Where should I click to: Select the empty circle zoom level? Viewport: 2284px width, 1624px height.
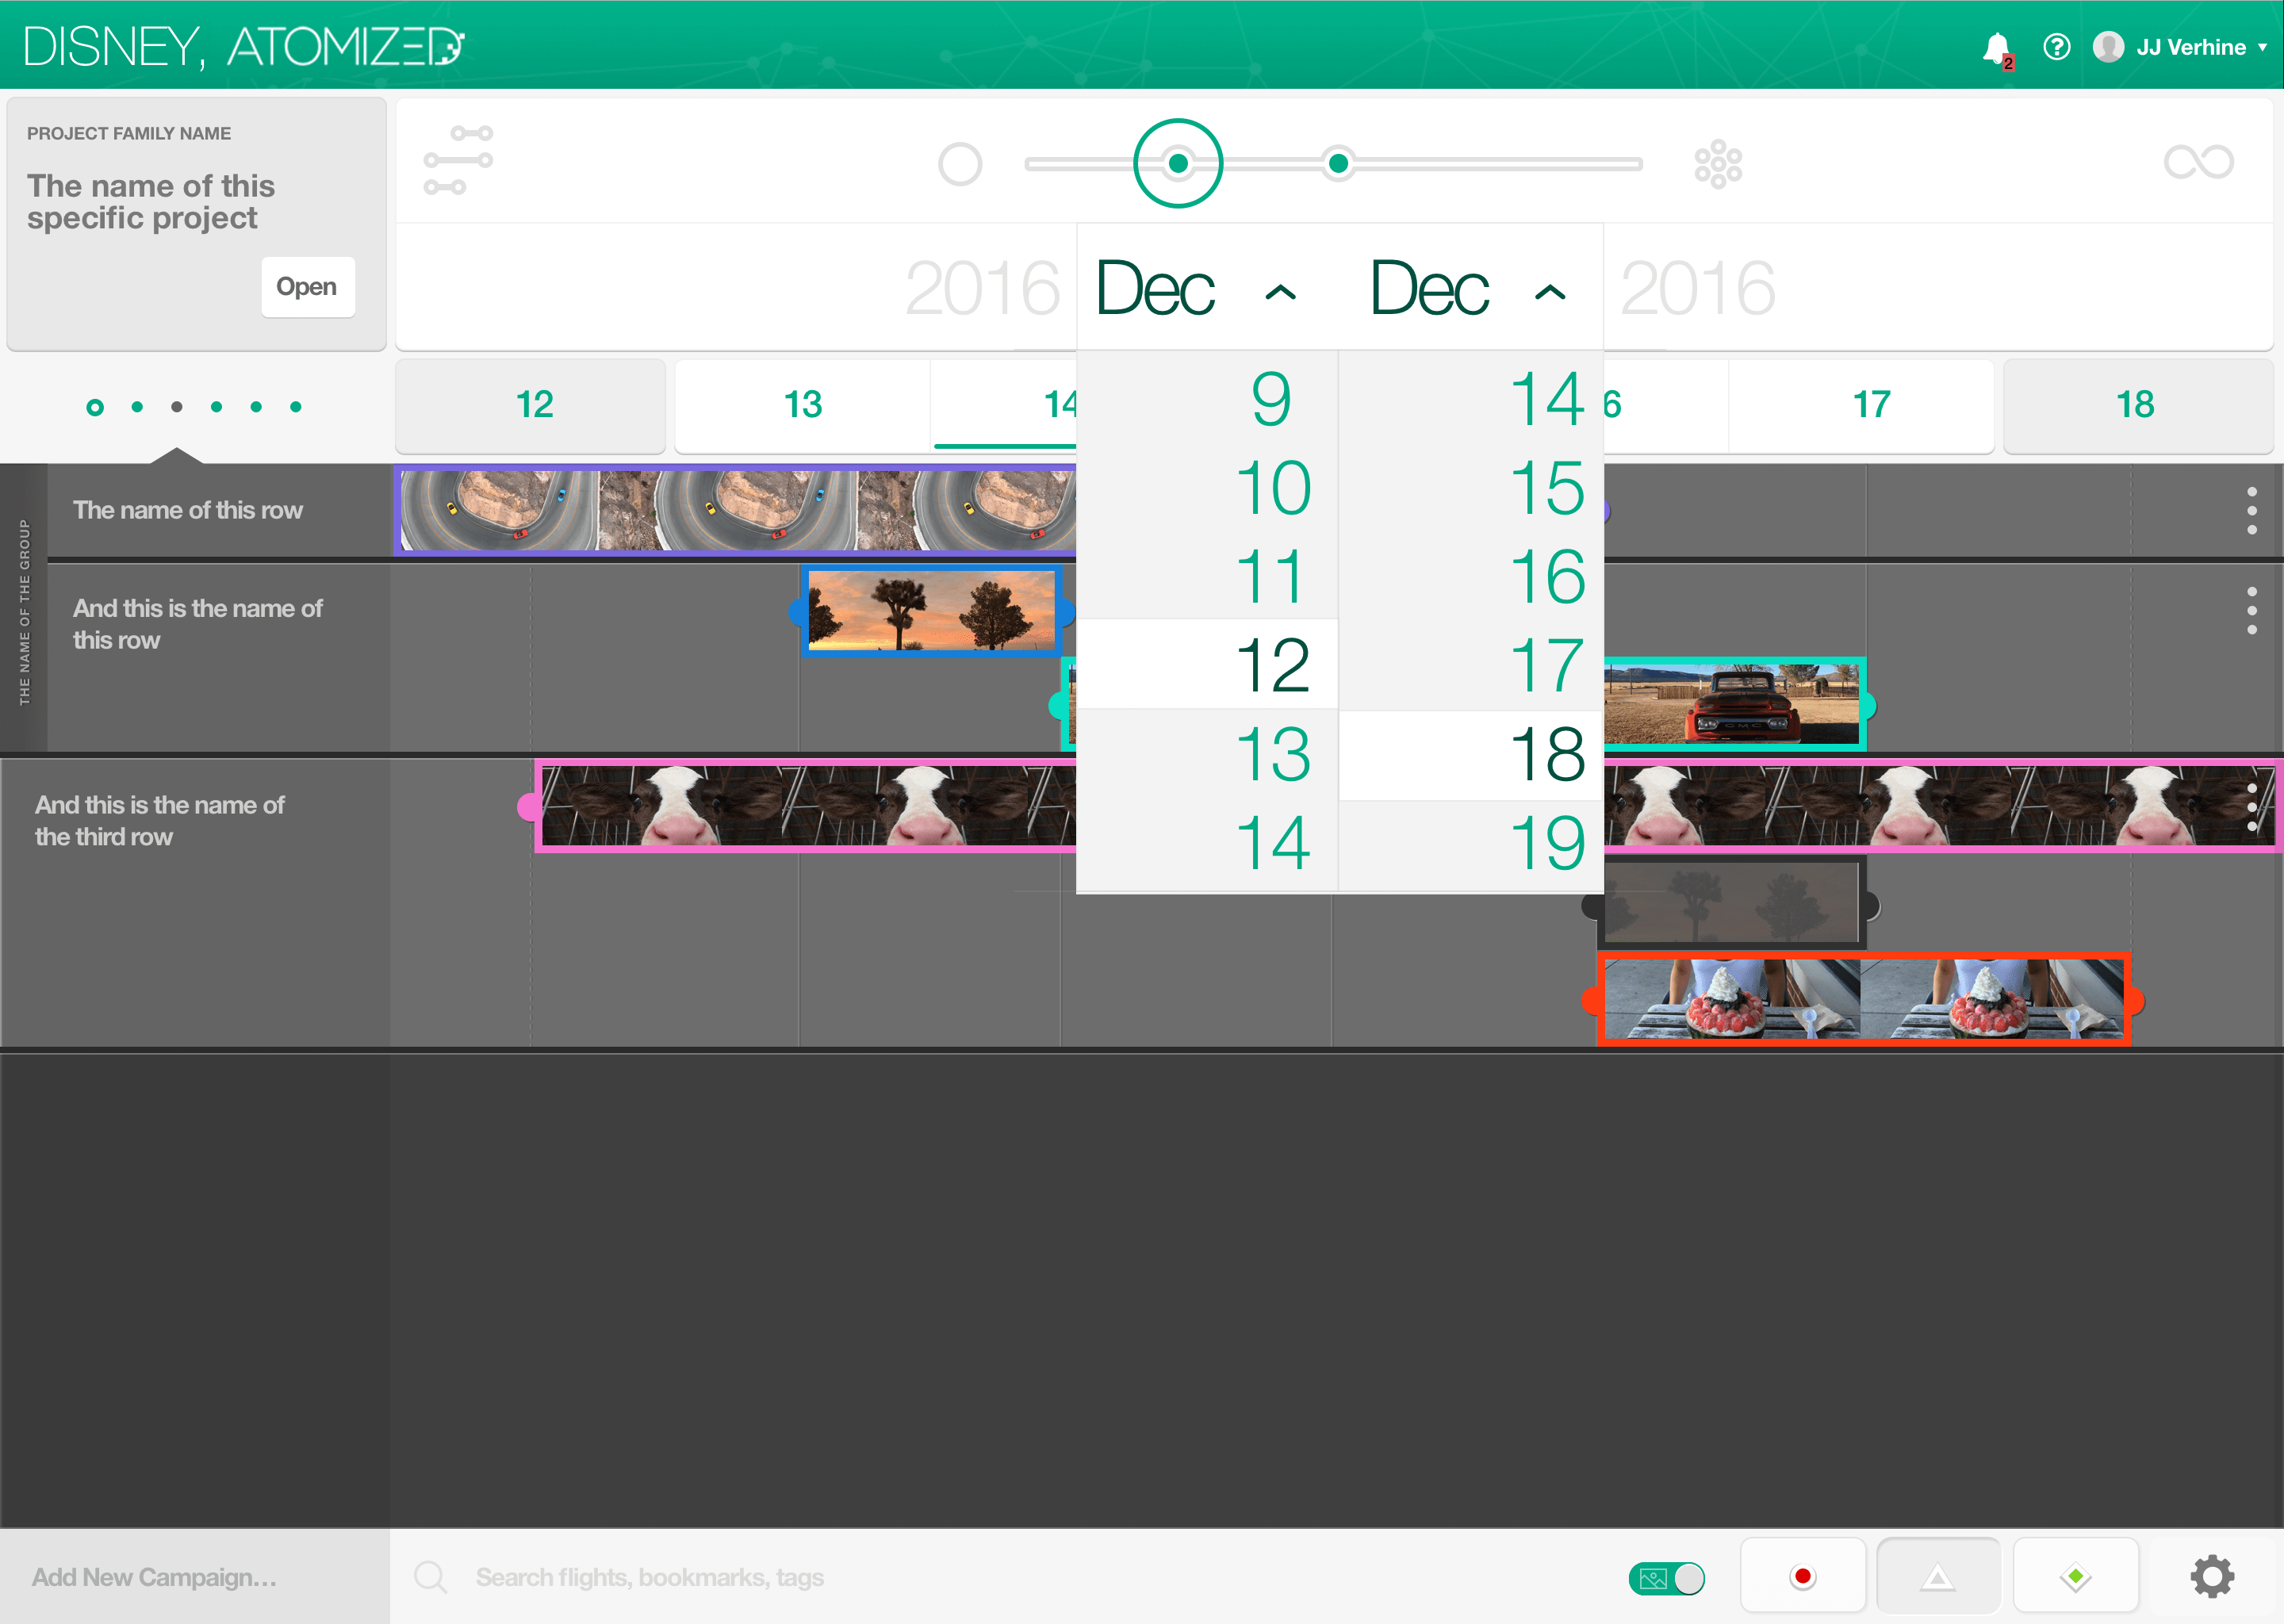960,164
